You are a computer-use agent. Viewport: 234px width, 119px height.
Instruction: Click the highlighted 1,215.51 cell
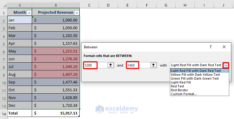pos(56,51)
